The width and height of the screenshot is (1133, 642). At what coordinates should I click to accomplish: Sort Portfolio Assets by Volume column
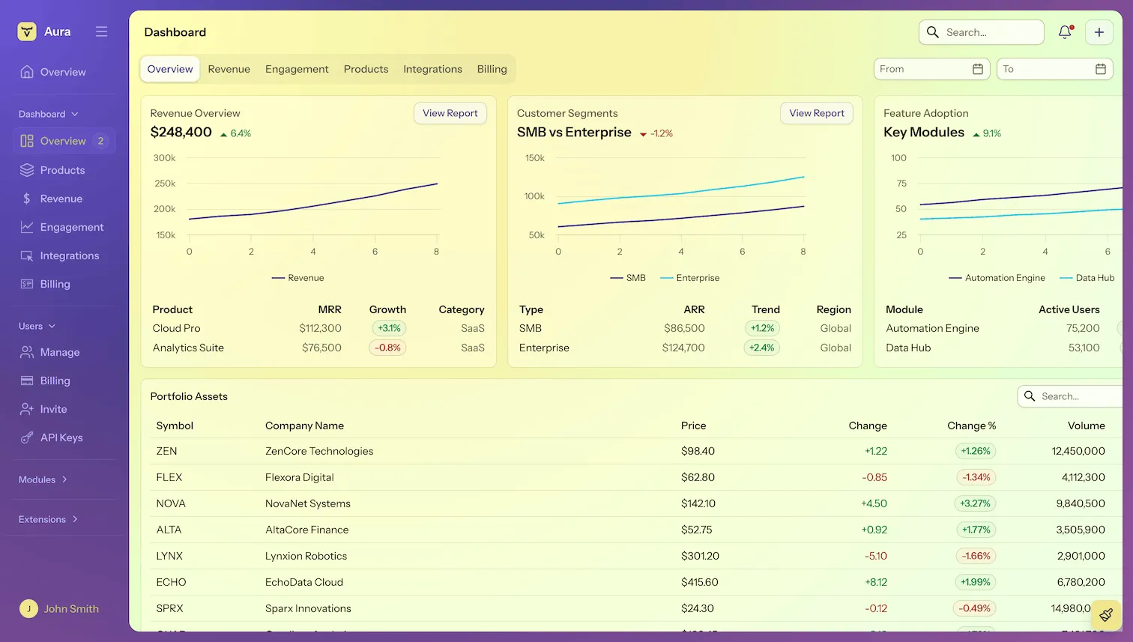[x=1087, y=426]
